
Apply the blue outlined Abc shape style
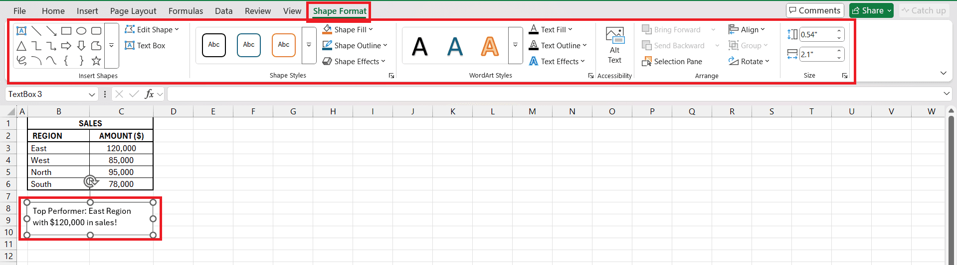249,45
